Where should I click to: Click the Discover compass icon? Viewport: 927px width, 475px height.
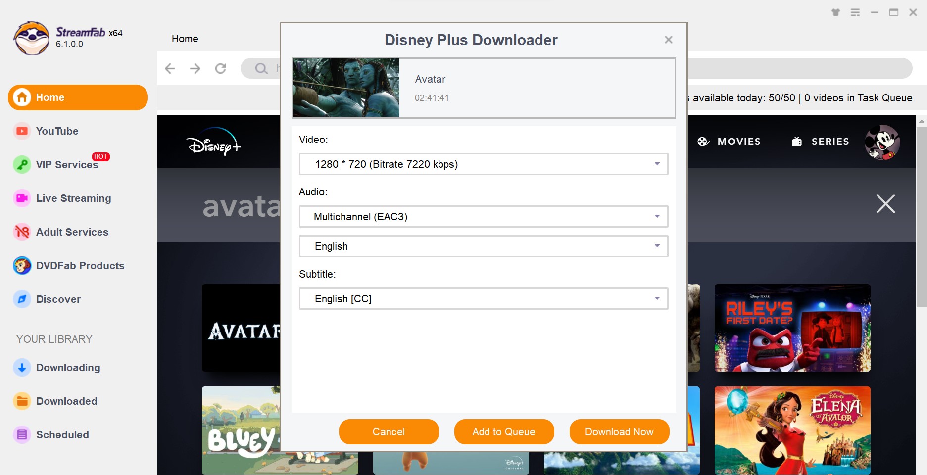click(22, 299)
